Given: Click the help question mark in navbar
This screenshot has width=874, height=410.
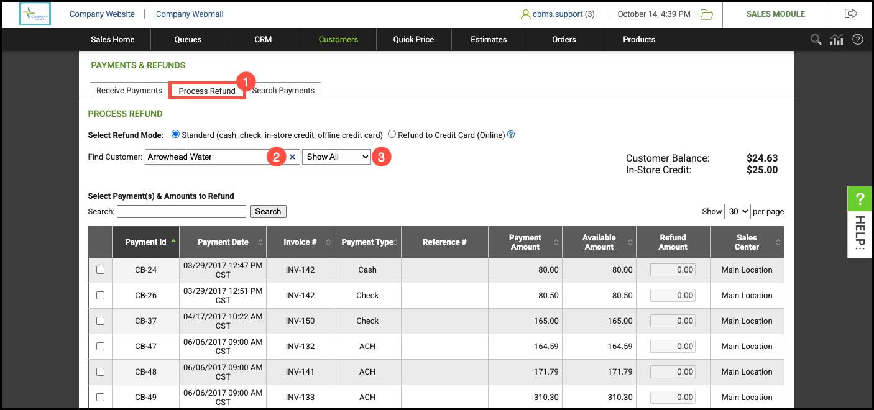Looking at the screenshot, I should pos(858,39).
